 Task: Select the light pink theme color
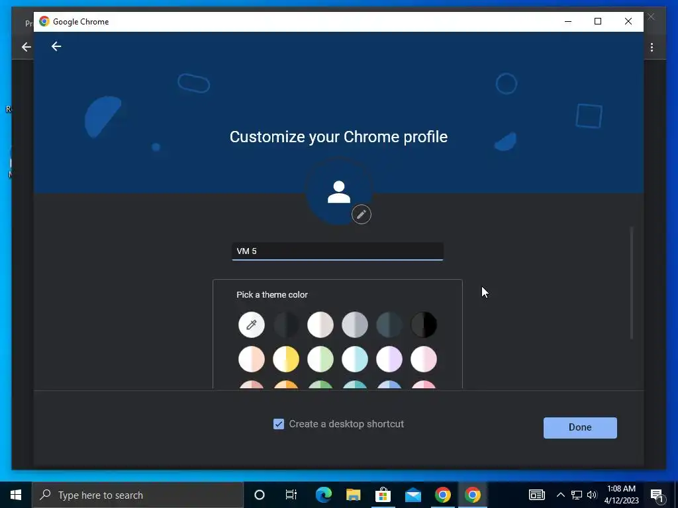424,359
